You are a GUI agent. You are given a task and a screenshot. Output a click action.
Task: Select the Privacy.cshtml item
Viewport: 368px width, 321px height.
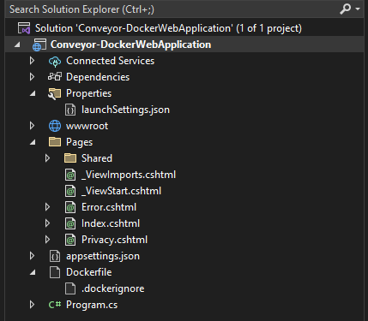click(114, 240)
